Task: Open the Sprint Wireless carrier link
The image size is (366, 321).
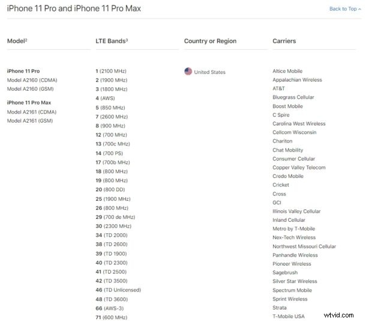Action: click(x=290, y=299)
